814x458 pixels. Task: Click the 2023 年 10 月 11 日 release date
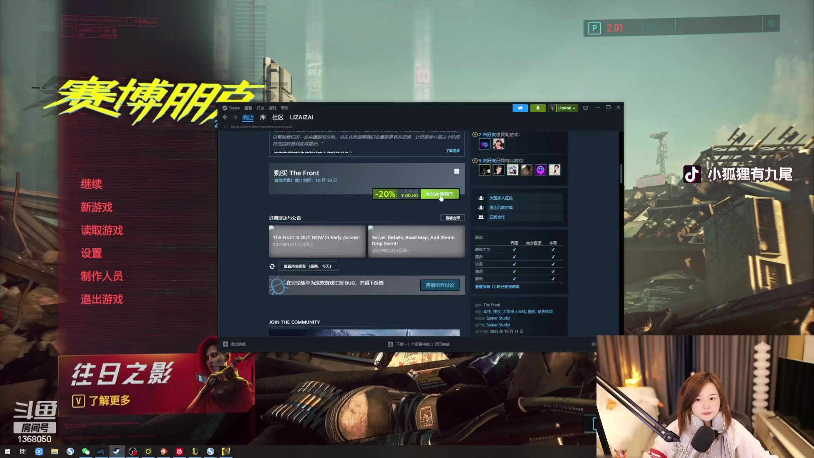tap(506, 332)
